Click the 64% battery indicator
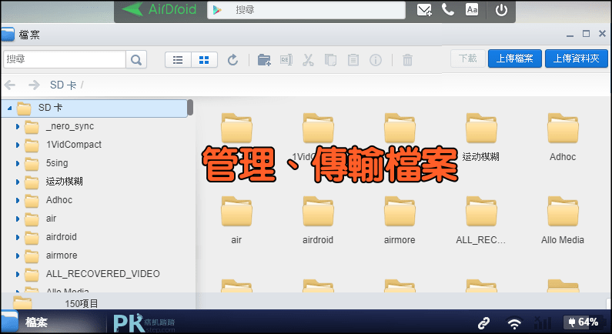 [x=584, y=322]
